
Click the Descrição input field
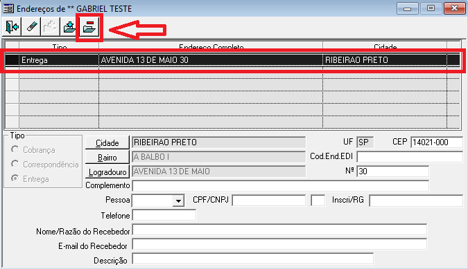click(x=253, y=259)
